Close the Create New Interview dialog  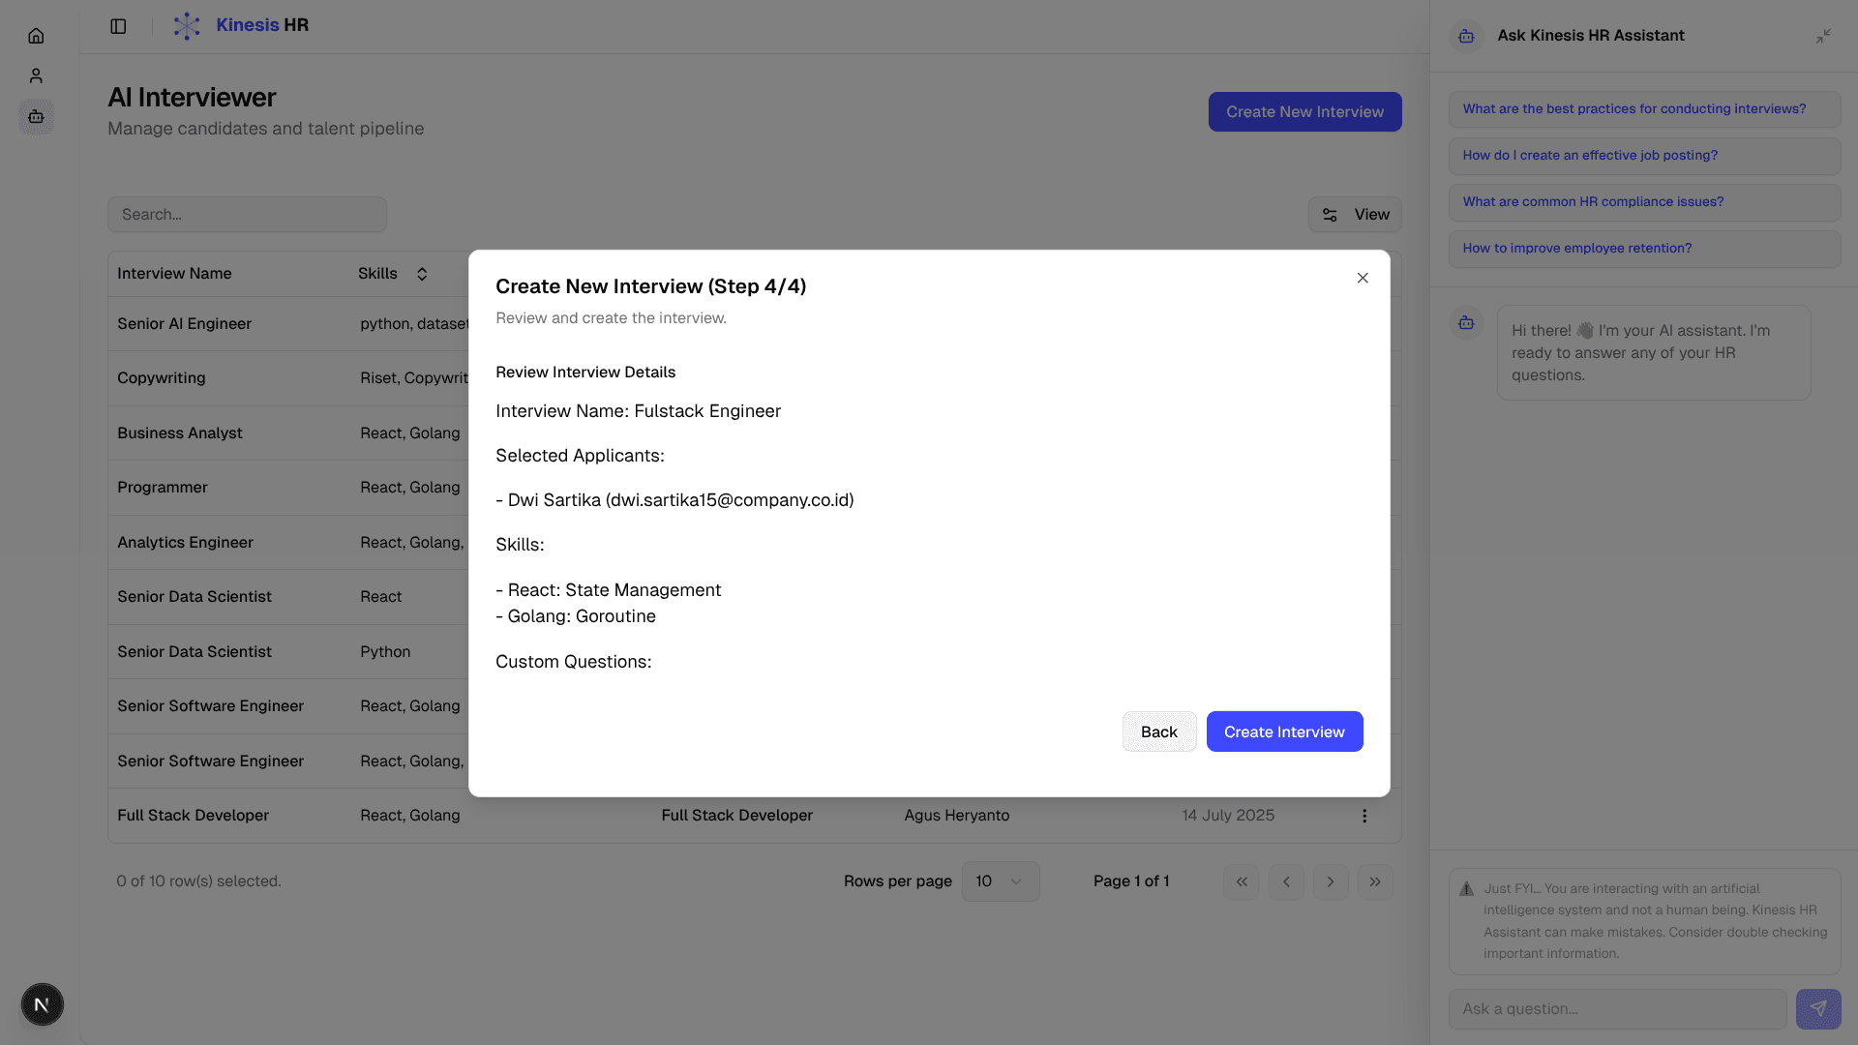tap(1363, 278)
